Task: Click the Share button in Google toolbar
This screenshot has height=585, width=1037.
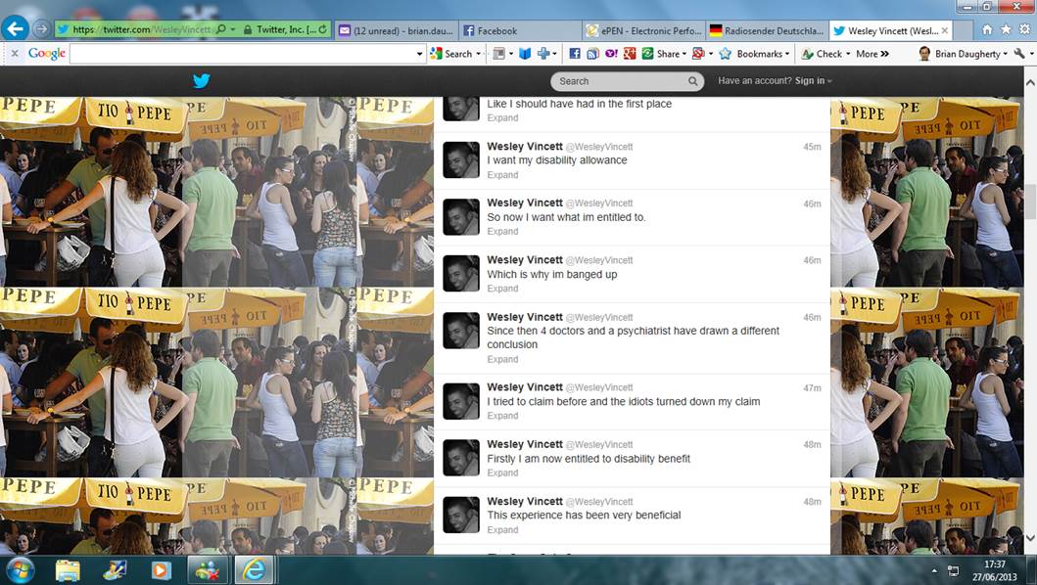Action: click(x=661, y=54)
